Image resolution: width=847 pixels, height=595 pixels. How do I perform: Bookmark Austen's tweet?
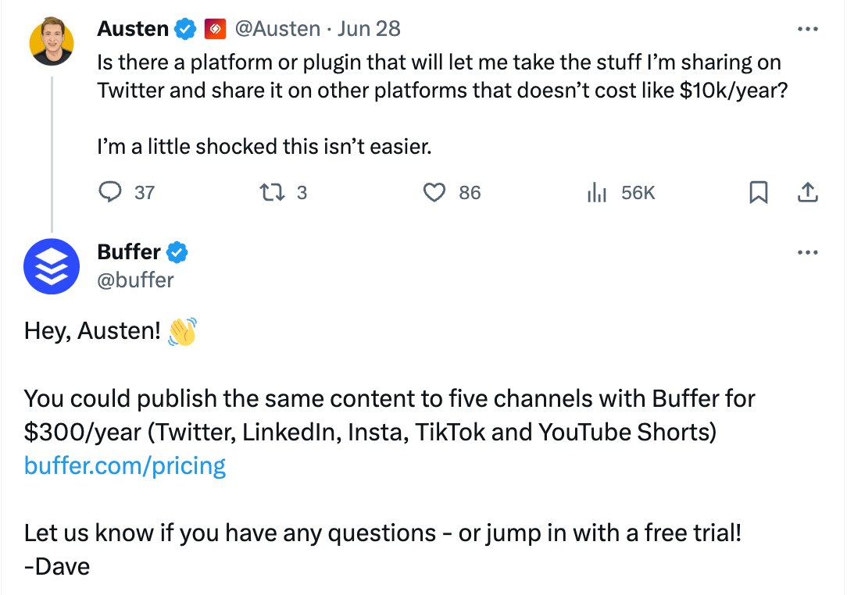point(757,192)
